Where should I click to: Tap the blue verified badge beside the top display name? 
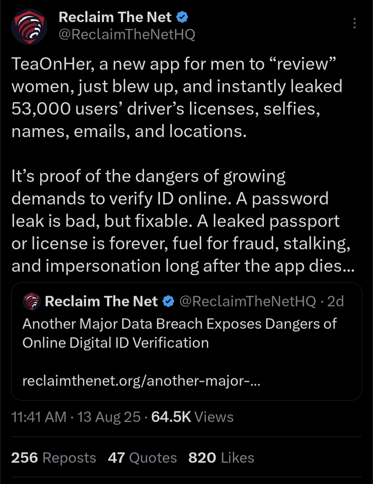(x=182, y=17)
